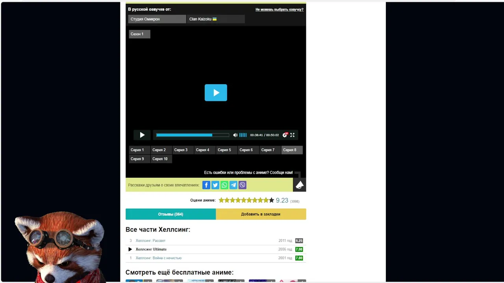Screen dimensions: 504x283
Task: Adjust the volume level bars
Action: pyautogui.click(x=243, y=135)
